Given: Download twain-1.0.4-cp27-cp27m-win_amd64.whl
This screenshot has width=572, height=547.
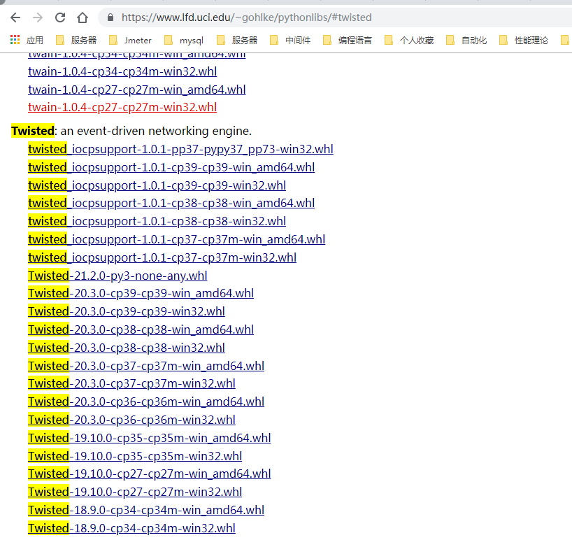Looking at the screenshot, I should (x=137, y=90).
